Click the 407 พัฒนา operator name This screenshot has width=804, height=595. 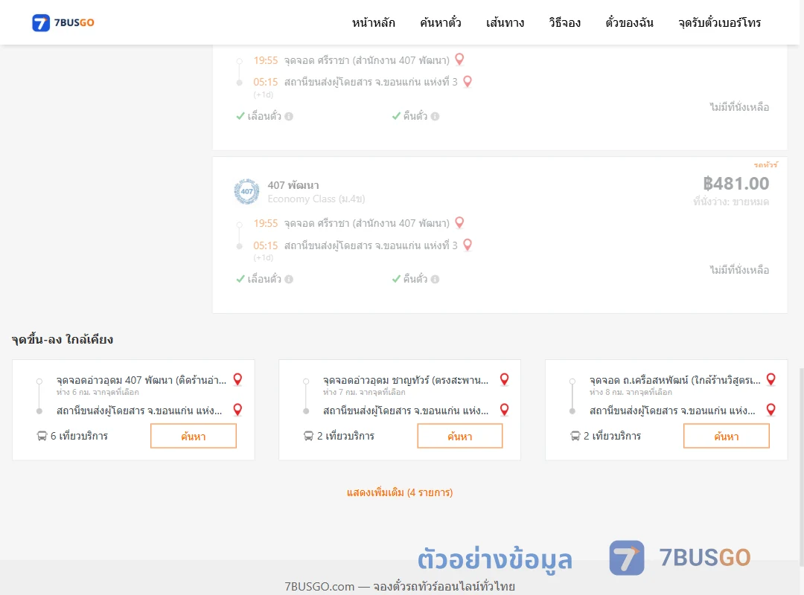click(293, 185)
